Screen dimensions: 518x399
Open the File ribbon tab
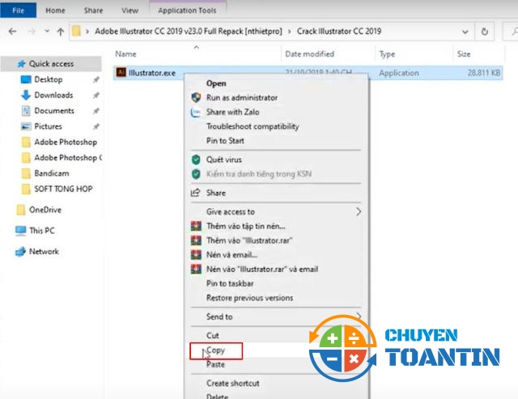tap(18, 11)
